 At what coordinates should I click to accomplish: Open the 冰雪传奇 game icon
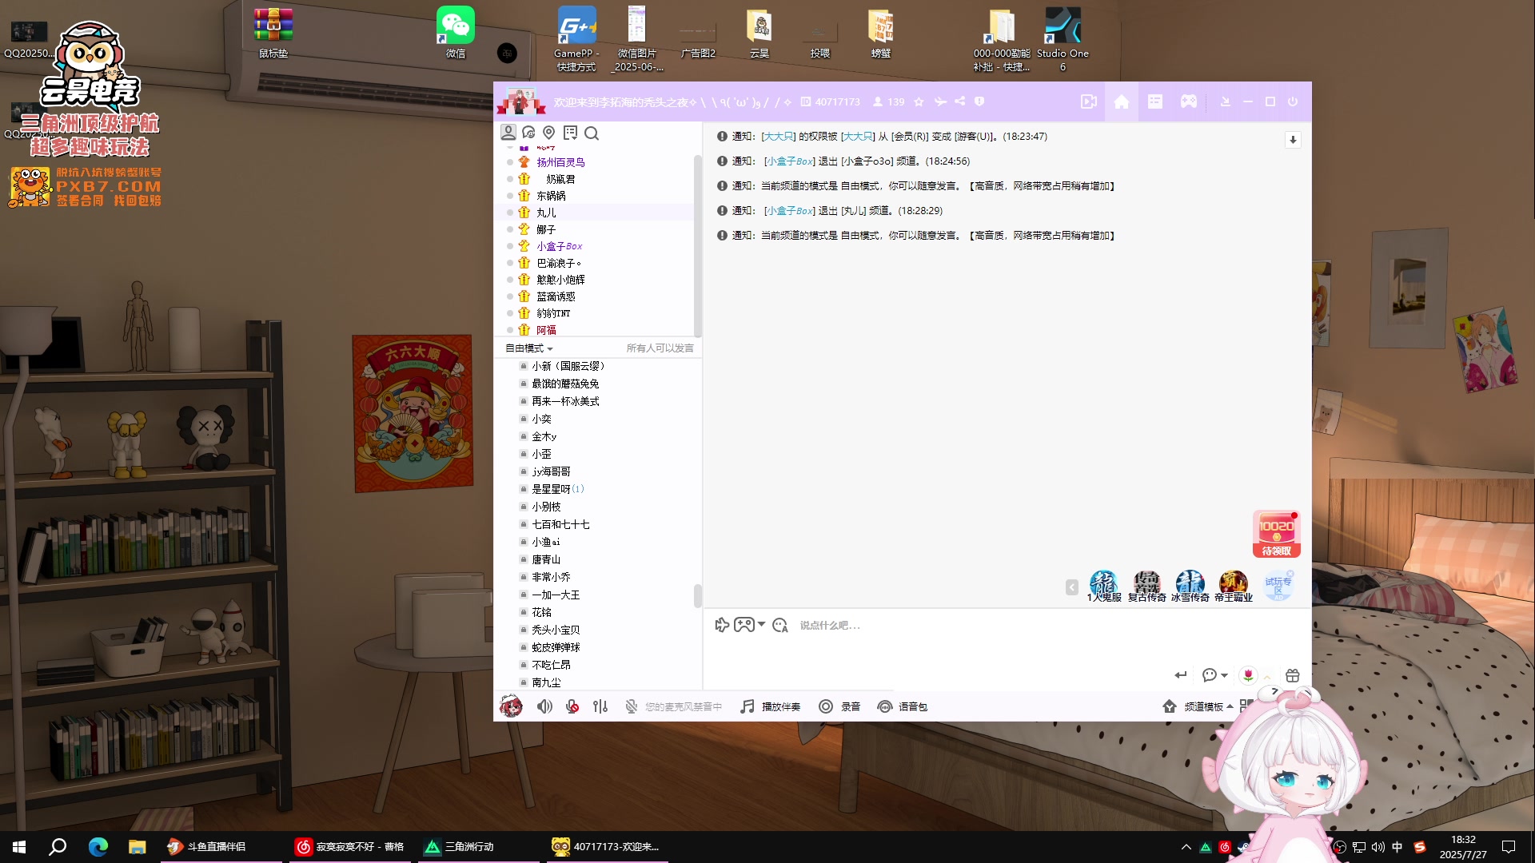(1190, 586)
